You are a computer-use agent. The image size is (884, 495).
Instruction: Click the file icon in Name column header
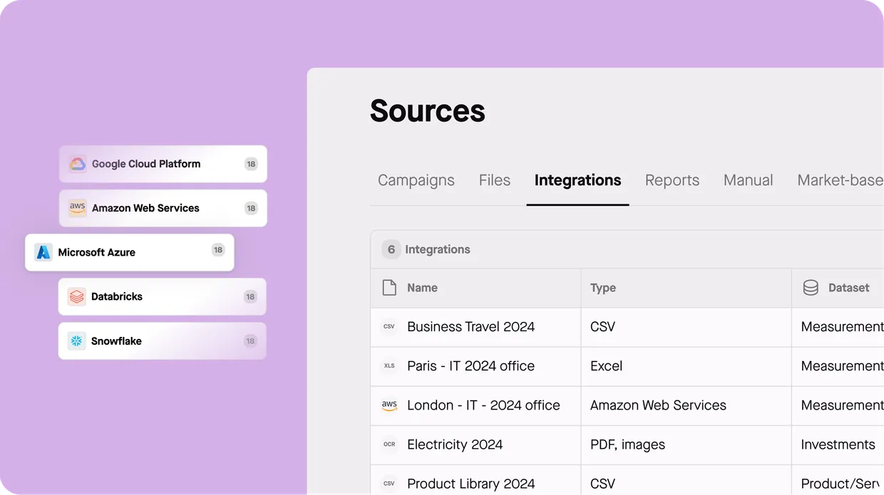tap(389, 288)
